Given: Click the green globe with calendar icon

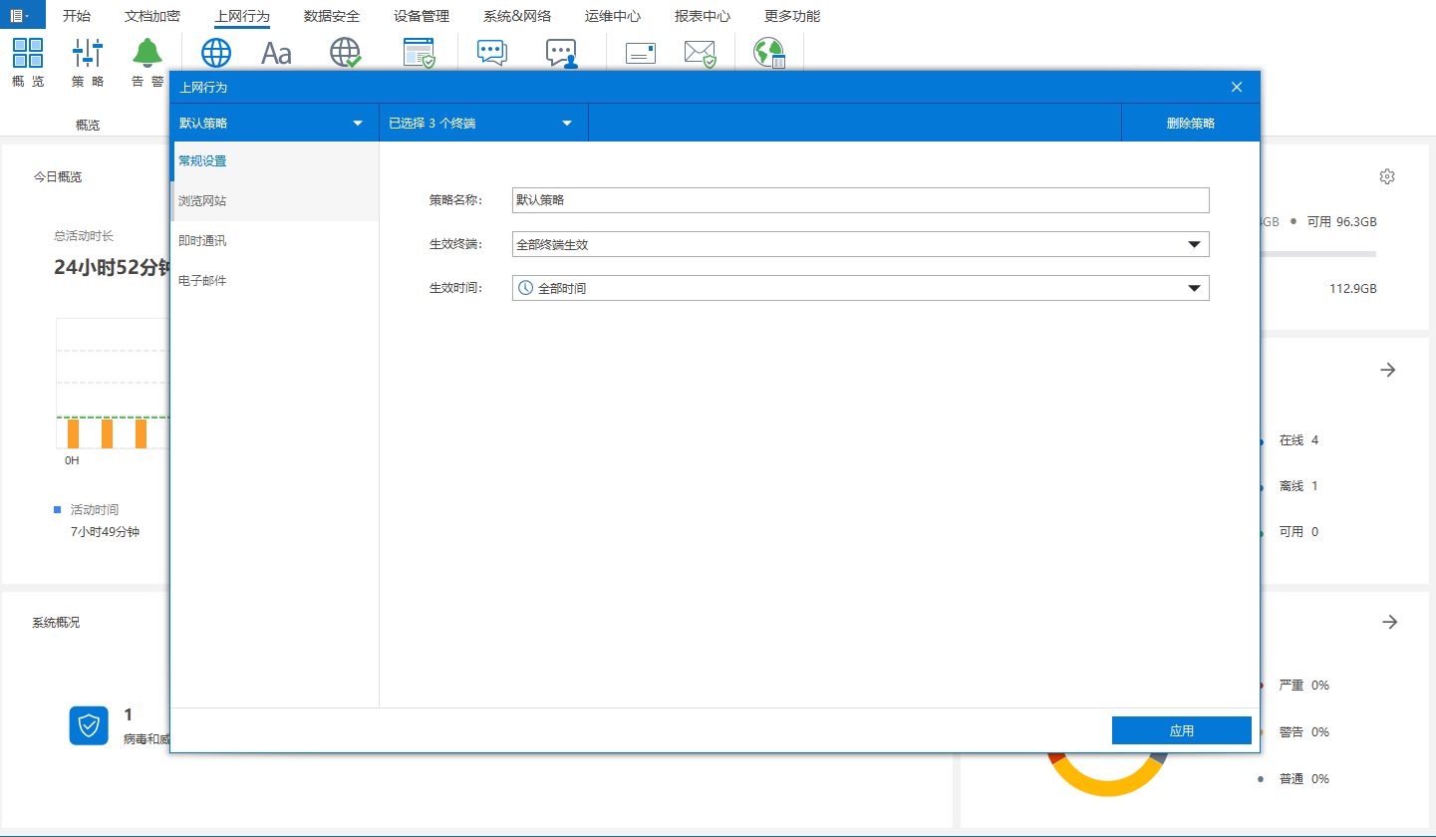Looking at the screenshot, I should pos(769,53).
